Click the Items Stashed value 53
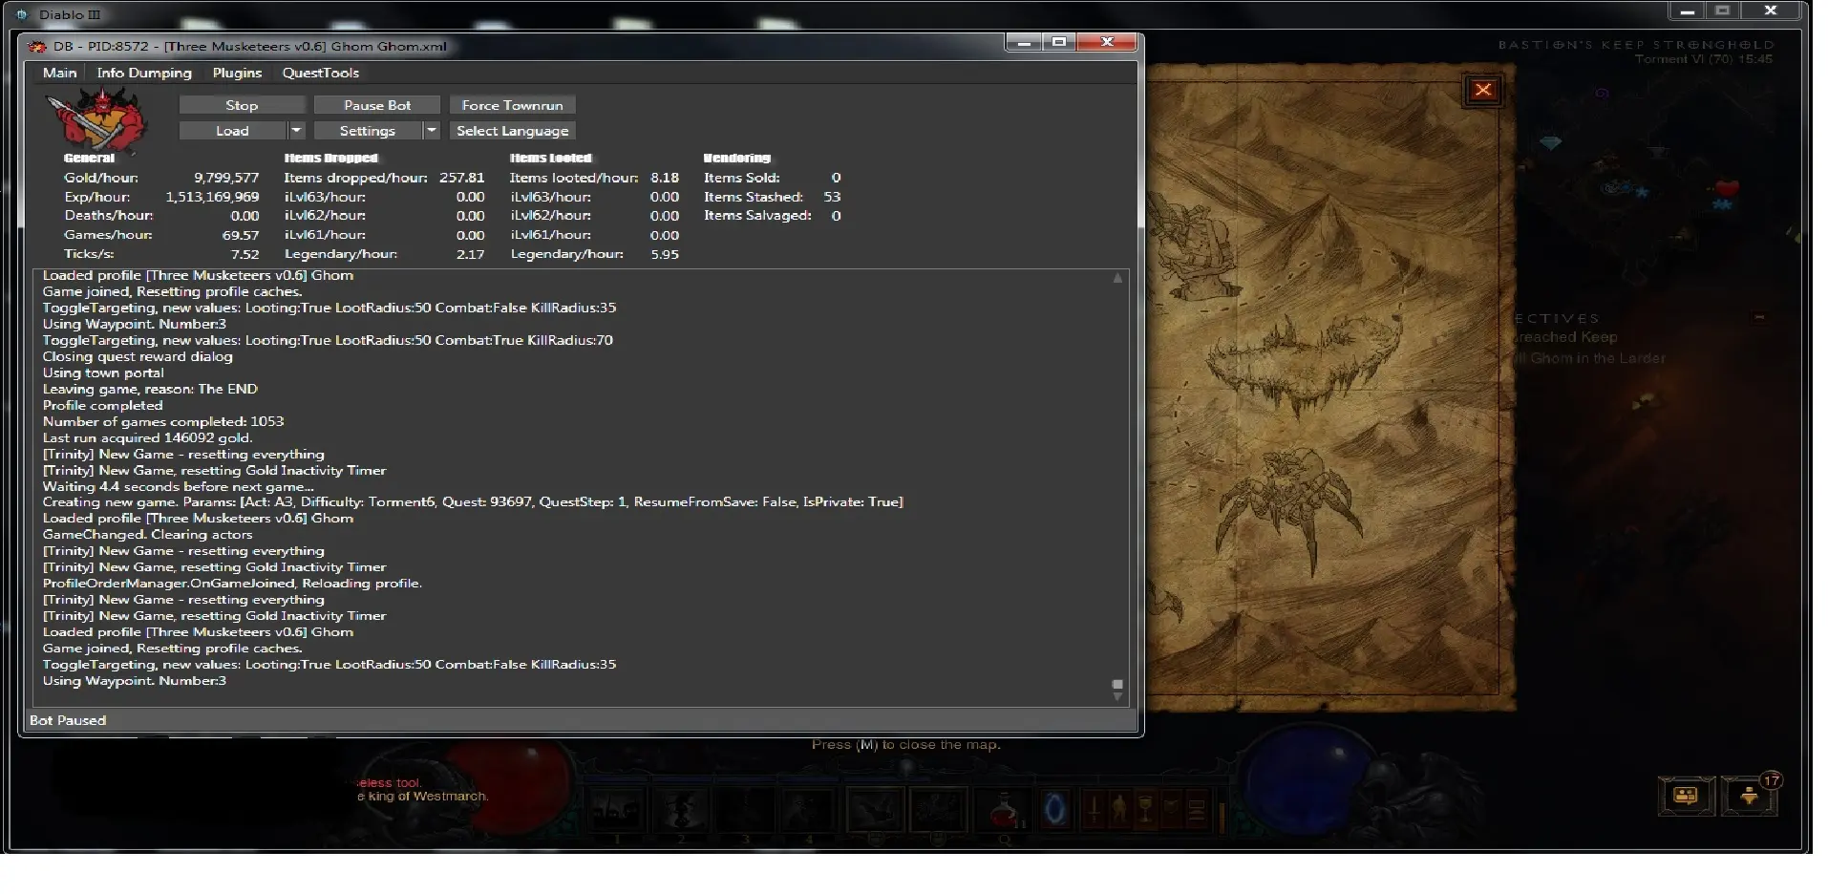This screenshot has height=894, width=1828. pos(832,197)
